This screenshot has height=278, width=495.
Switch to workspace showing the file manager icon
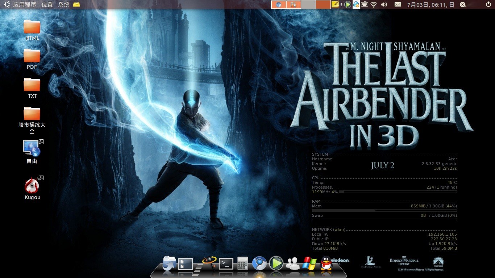[294, 5]
